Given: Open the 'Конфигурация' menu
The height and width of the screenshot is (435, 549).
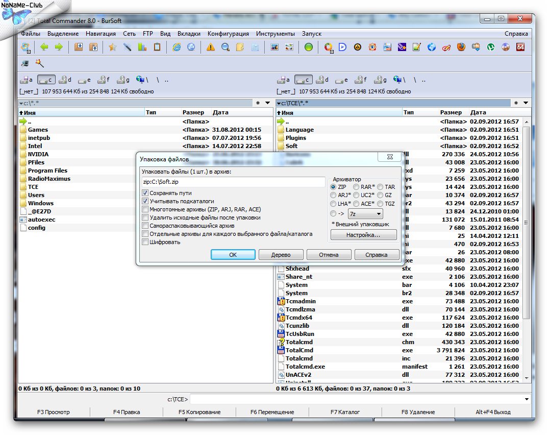Looking at the screenshot, I should (228, 34).
